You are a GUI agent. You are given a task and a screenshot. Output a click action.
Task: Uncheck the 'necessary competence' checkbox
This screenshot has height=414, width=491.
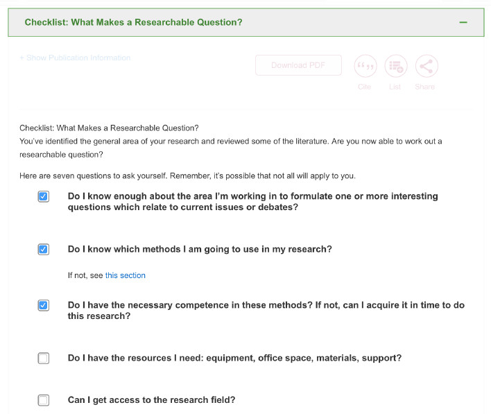(43, 305)
